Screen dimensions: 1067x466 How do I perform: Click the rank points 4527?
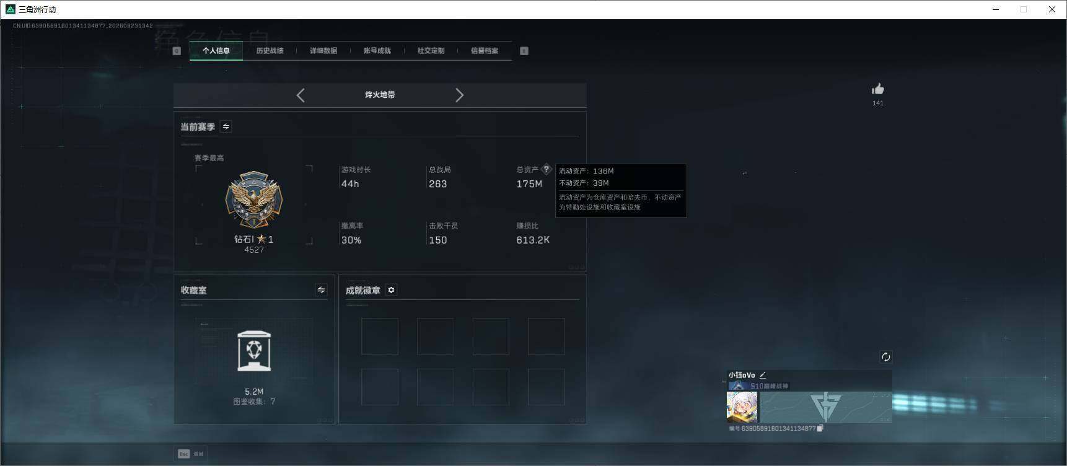coord(254,250)
